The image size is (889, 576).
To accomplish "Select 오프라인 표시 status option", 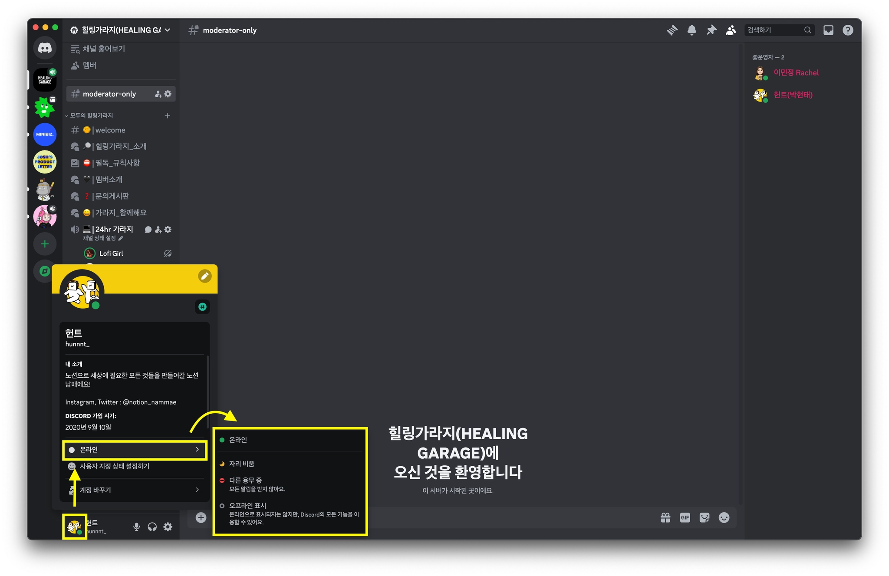I will (x=248, y=506).
